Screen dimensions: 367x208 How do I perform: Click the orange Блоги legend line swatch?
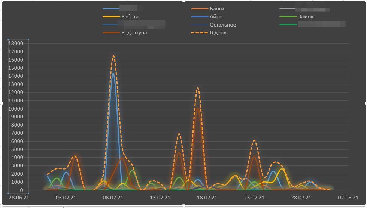(x=199, y=9)
